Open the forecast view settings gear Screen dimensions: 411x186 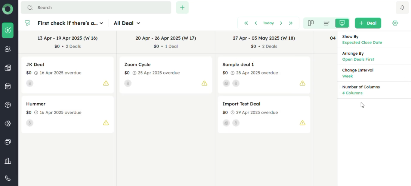[x=395, y=23]
